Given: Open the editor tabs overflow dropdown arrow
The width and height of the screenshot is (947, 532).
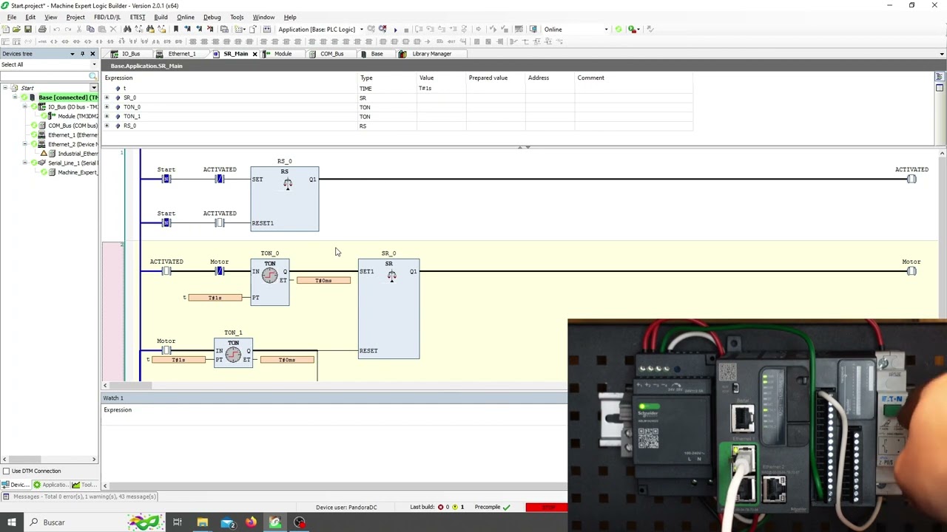Looking at the screenshot, I should (x=942, y=54).
